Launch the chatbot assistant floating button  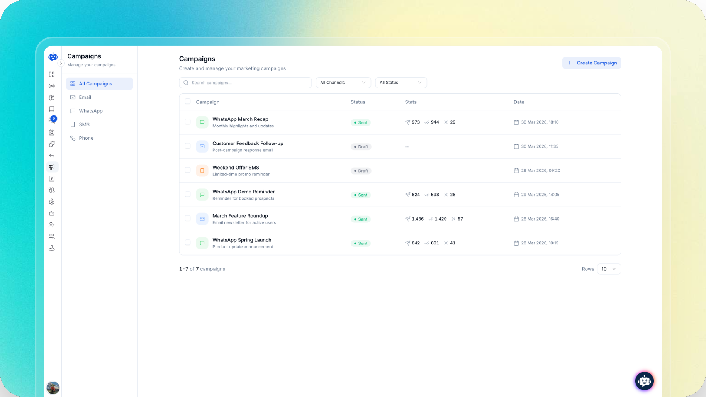[x=644, y=381]
